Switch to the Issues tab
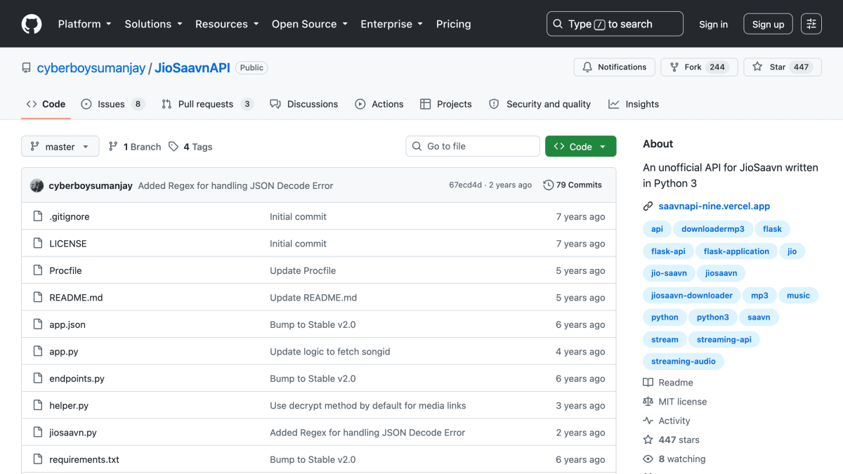 pyautogui.click(x=112, y=104)
